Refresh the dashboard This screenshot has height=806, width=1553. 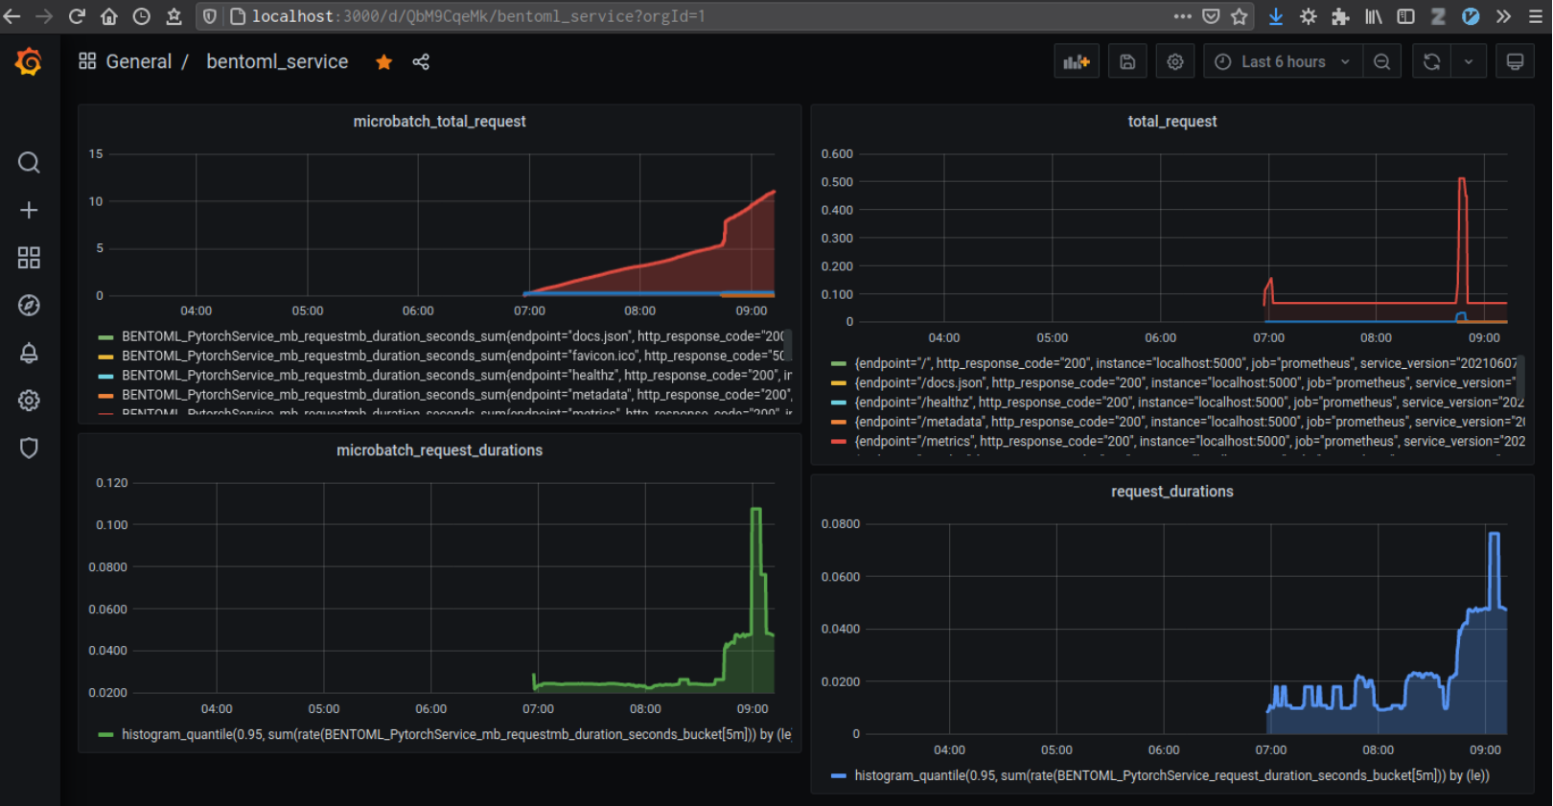coord(1431,61)
